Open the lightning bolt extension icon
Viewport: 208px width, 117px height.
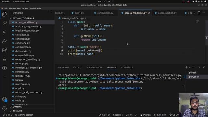point(4,68)
